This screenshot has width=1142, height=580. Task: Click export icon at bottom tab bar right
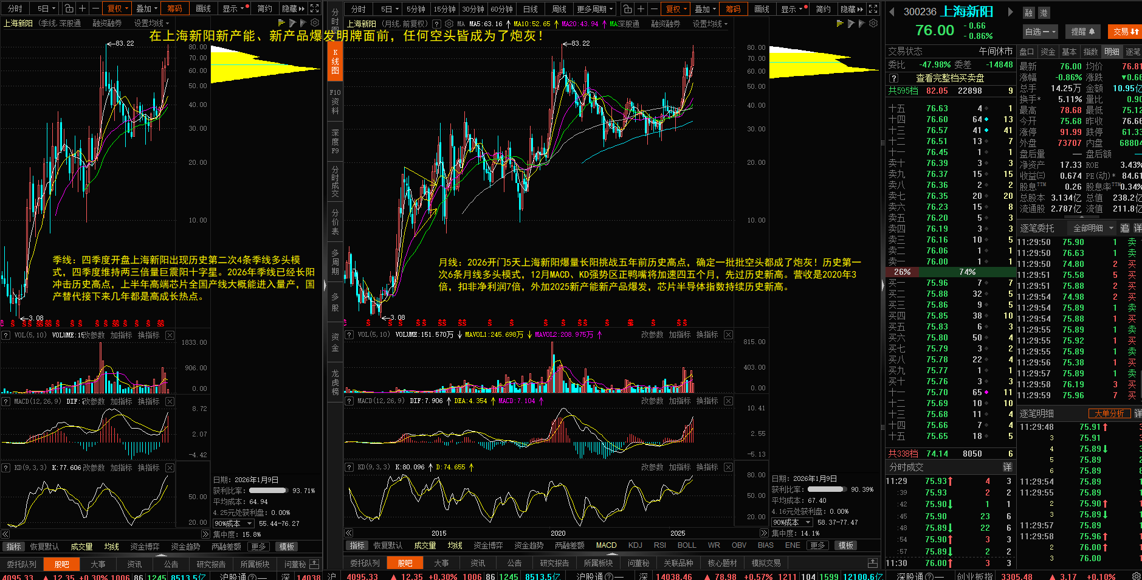point(873,563)
